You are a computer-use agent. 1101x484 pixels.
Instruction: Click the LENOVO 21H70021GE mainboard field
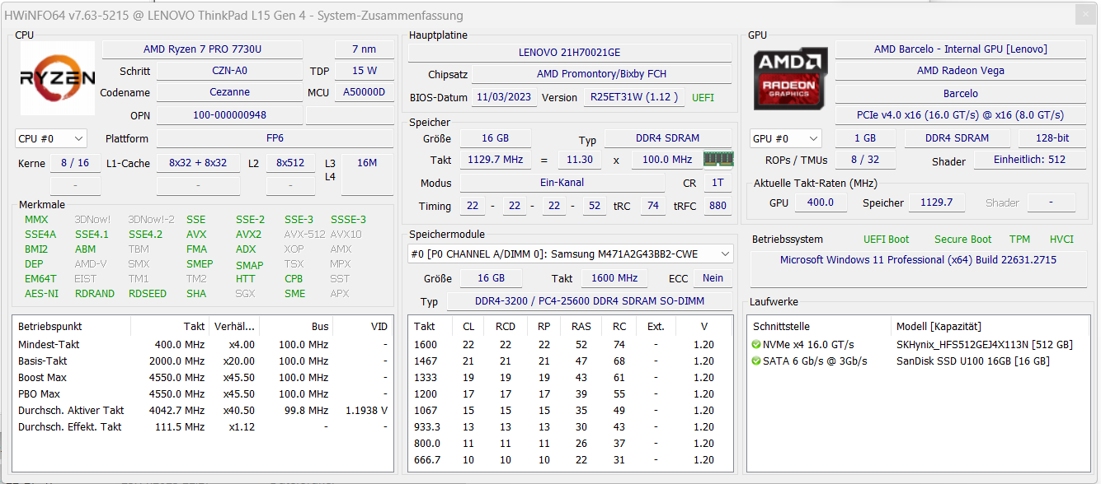pyautogui.click(x=569, y=53)
